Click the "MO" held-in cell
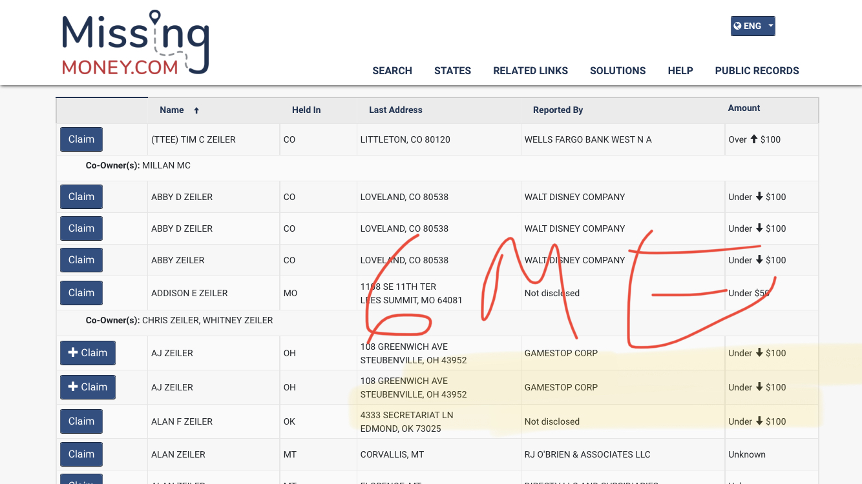The width and height of the screenshot is (862, 484). click(x=290, y=294)
